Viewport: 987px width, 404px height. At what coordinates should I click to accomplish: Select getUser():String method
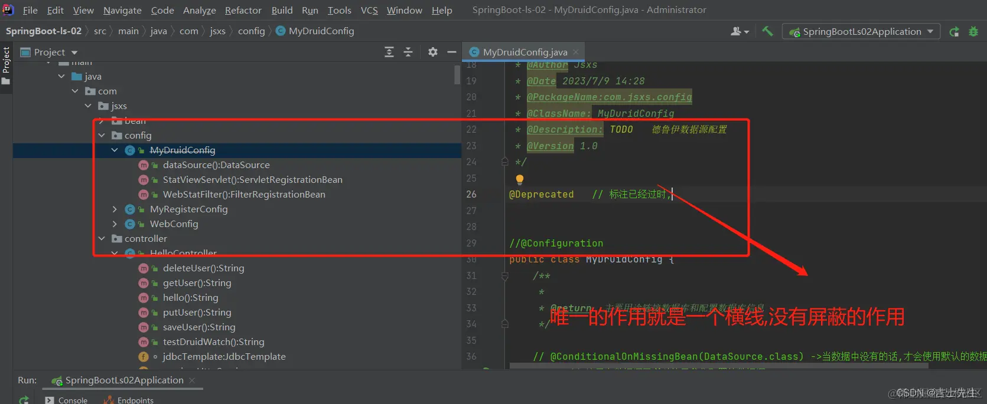pyautogui.click(x=197, y=283)
